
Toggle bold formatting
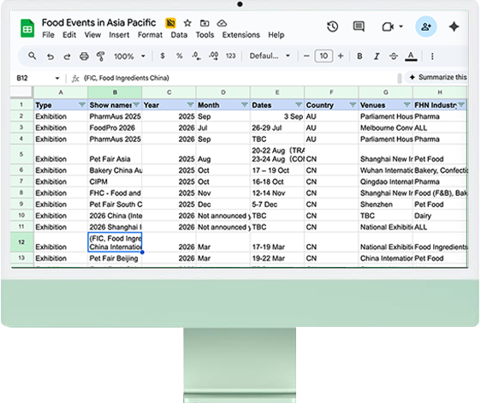359,56
